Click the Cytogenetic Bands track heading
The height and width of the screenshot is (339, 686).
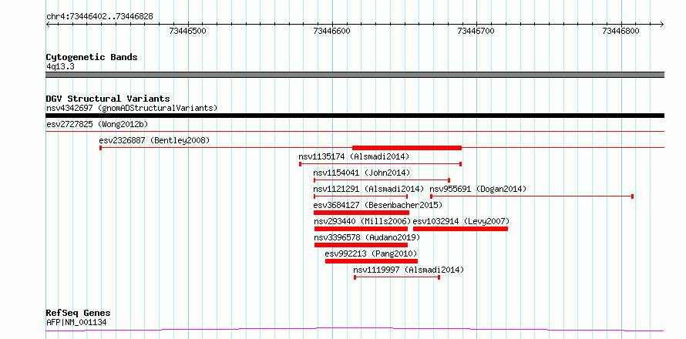click(x=92, y=57)
